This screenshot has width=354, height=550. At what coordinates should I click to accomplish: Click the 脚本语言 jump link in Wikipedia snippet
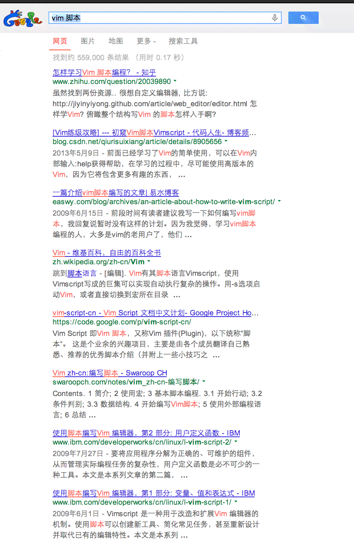point(82,273)
